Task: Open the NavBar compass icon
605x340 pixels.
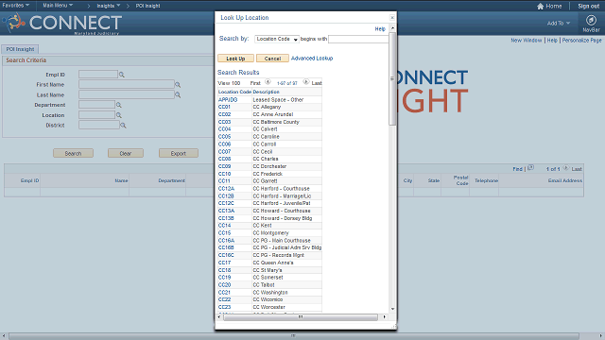Action: pos(591,20)
